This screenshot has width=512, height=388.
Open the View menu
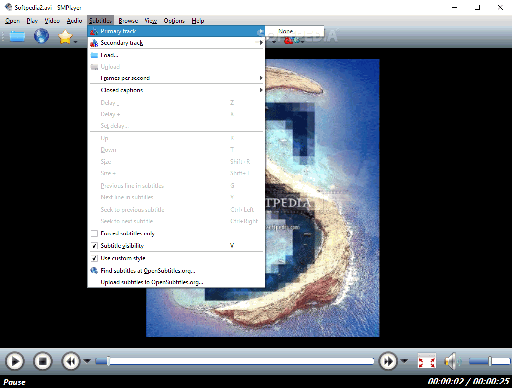(x=150, y=21)
